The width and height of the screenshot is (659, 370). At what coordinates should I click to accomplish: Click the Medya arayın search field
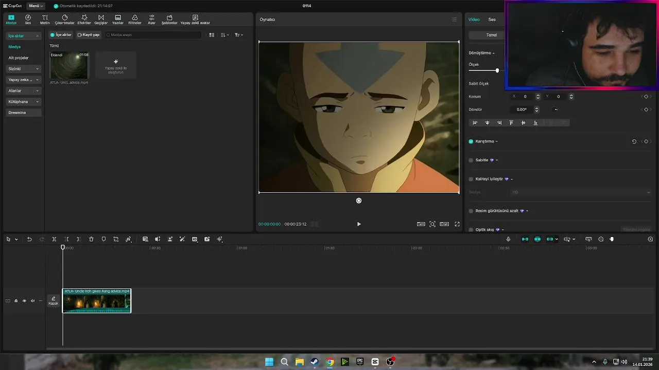153,35
